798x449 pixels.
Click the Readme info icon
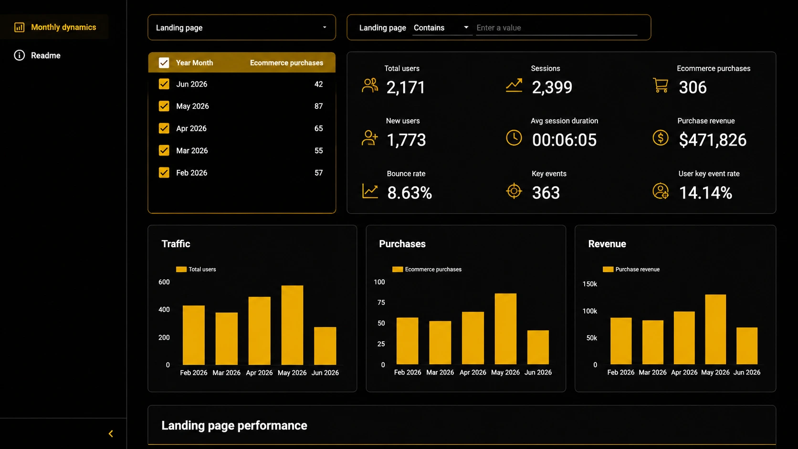coord(19,55)
